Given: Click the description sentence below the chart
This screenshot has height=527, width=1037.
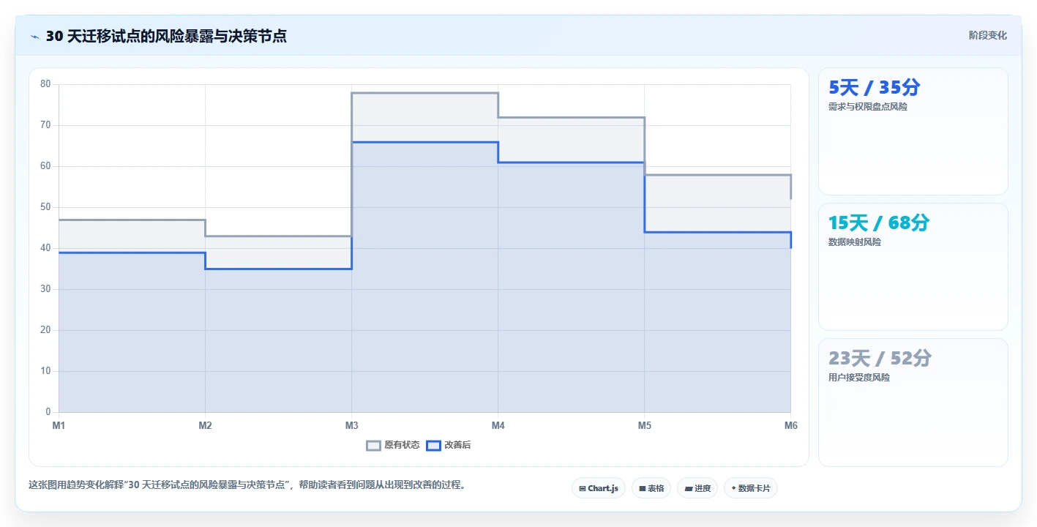Looking at the screenshot, I should click(247, 485).
